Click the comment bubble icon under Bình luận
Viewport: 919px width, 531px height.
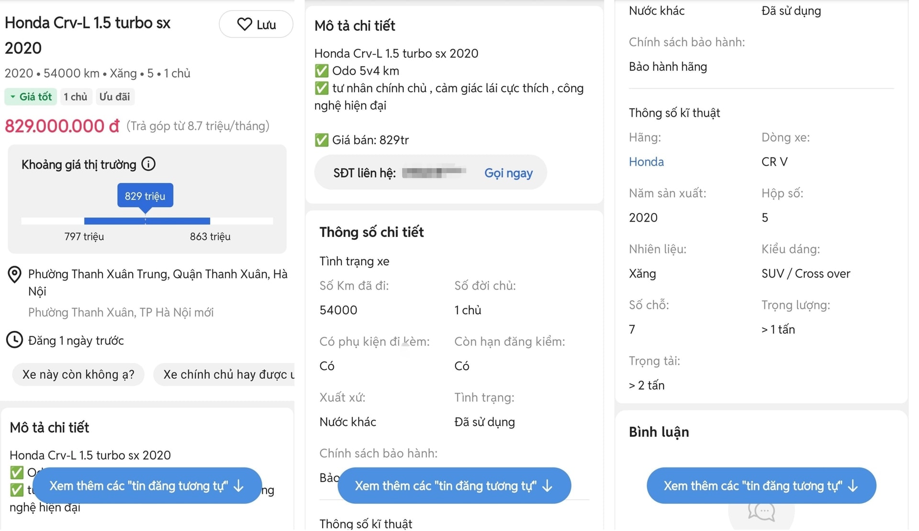[x=761, y=512]
